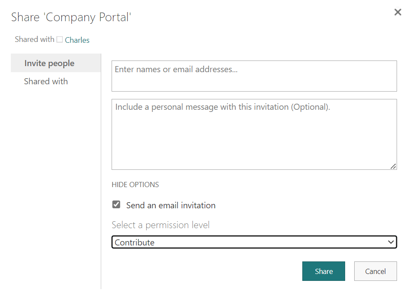Click the Shared with label near Charles
410x296 pixels.
coord(35,39)
